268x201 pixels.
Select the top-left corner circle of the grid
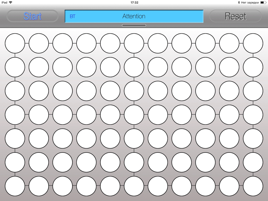click(x=15, y=43)
